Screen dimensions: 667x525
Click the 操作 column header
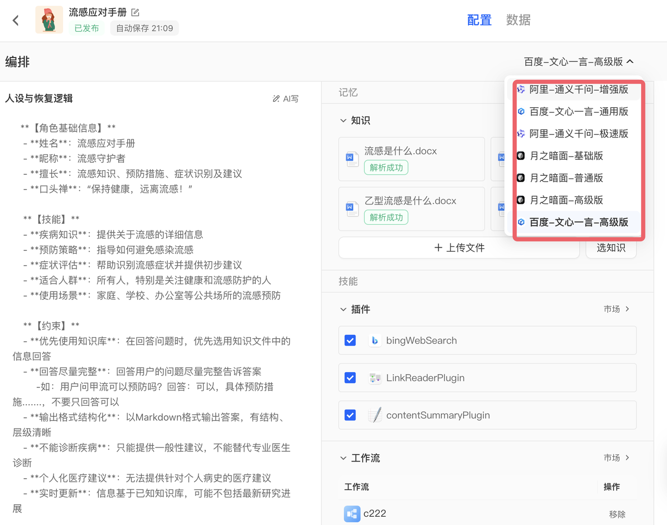tap(611, 487)
